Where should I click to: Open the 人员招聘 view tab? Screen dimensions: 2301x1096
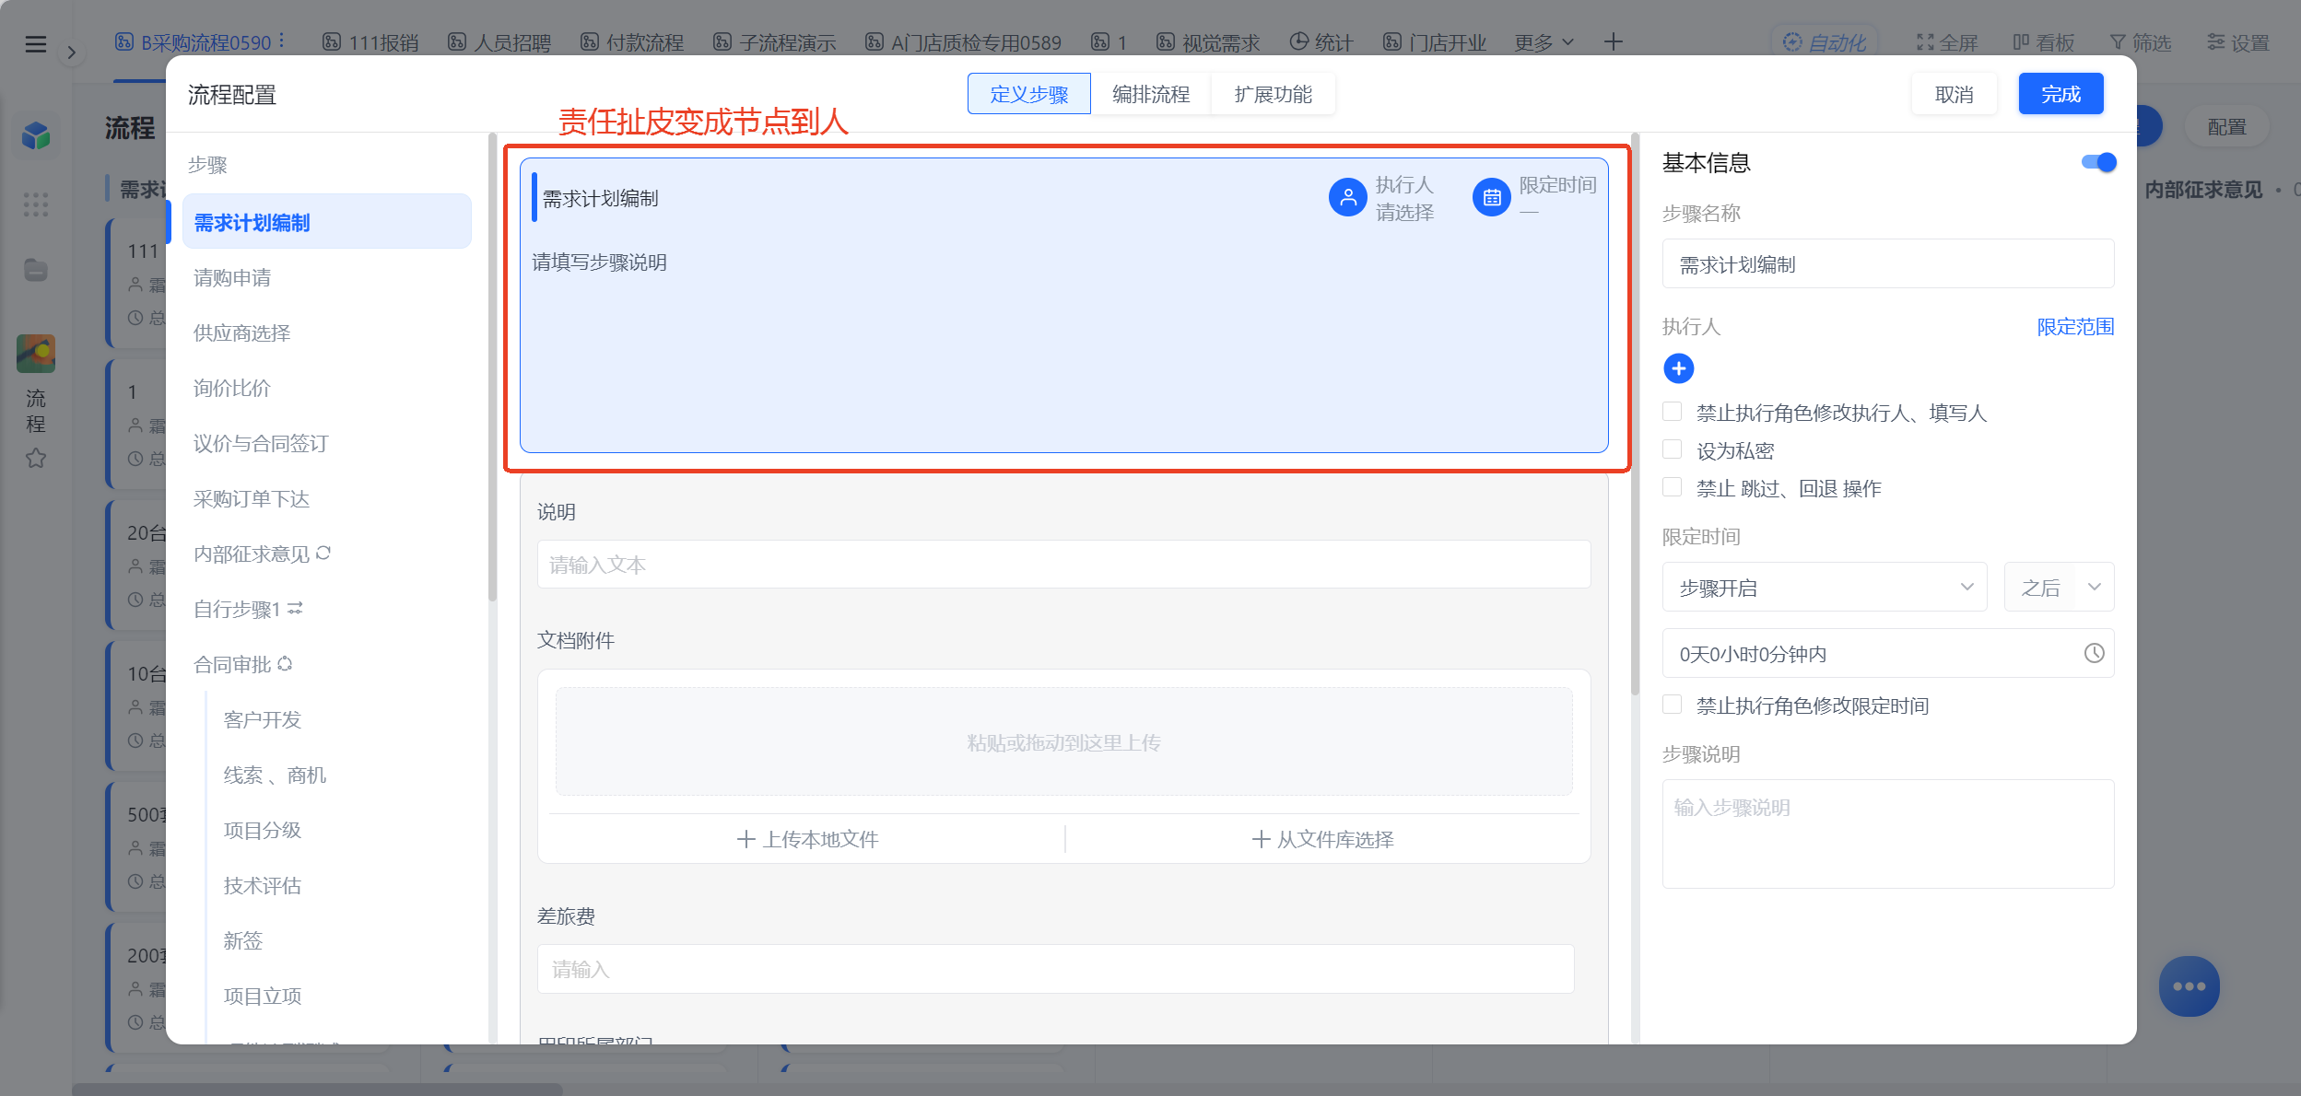(499, 42)
